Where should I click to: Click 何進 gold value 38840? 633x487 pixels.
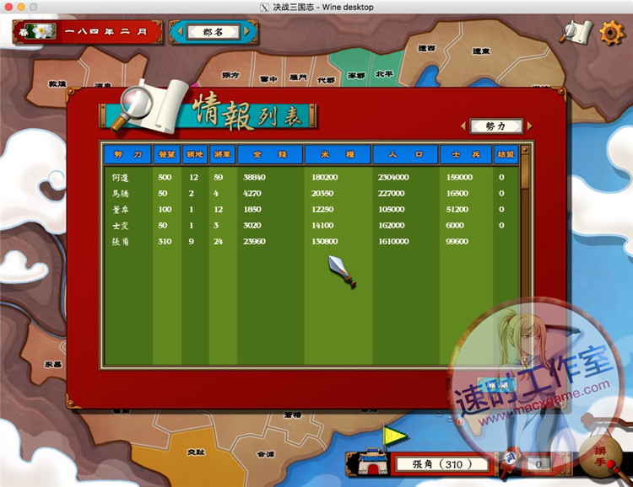tap(254, 178)
